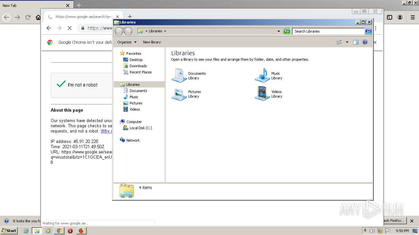
Task: Click Explorer back navigation button
Action: pyautogui.click(x=119, y=31)
